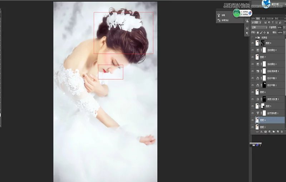This screenshot has width=286, height=182.
Task: Open opacity slider dropdown arrow
Action: (284, 27)
